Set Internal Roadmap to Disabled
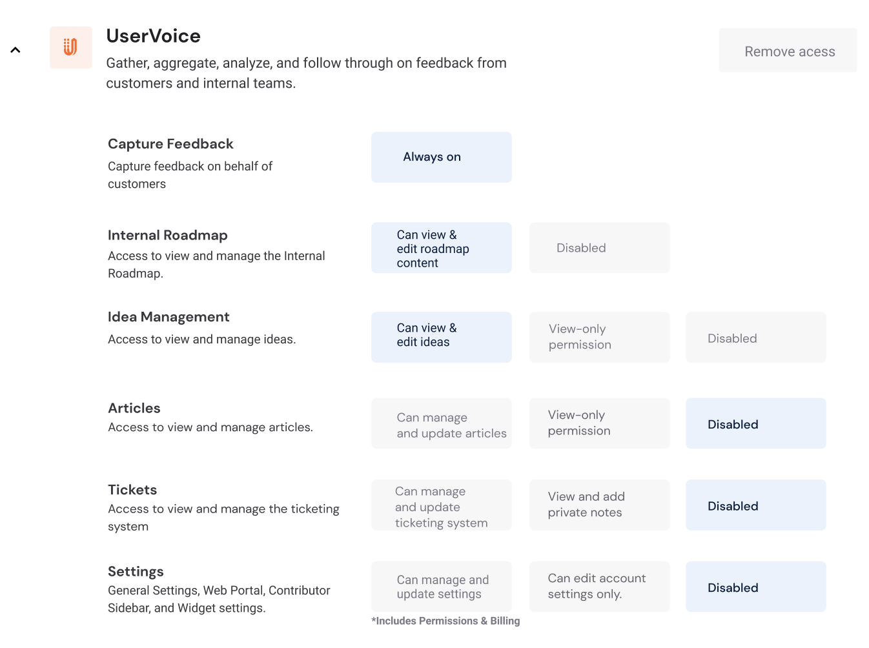Screen dimensions: 869x648 pos(600,248)
